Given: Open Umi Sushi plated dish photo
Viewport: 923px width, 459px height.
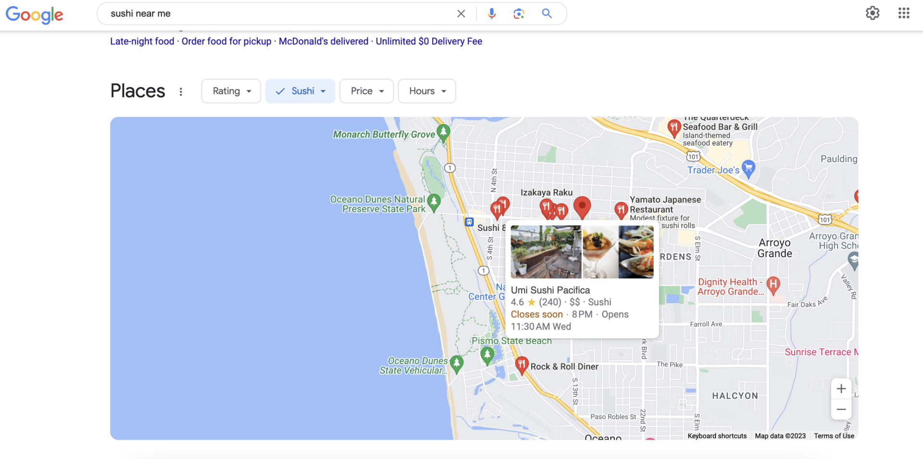Looking at the screenshot, I should [x=636, y=252].
